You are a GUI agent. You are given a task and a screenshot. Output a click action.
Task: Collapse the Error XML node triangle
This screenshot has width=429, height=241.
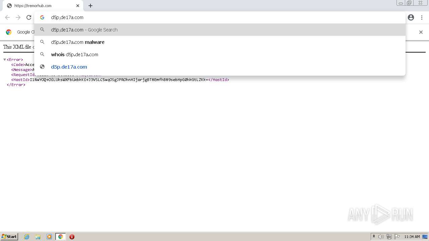(x=4, y=59)
